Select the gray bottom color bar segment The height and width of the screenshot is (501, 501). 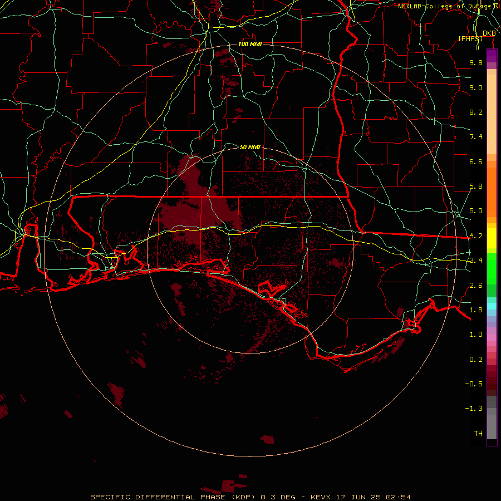pyautogui.click(x=492, y=426)
